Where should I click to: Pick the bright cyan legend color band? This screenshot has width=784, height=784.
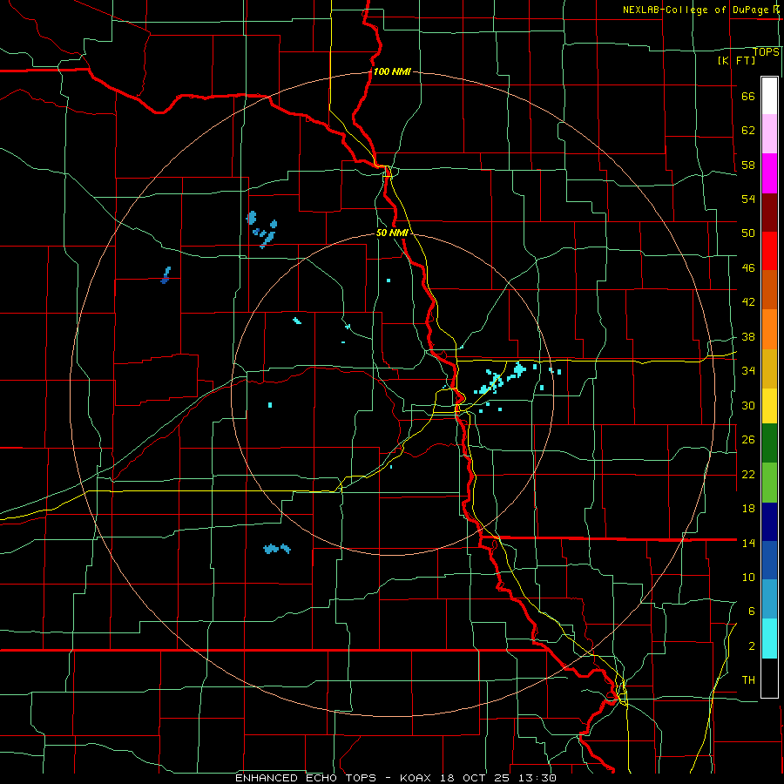[769, 639]
